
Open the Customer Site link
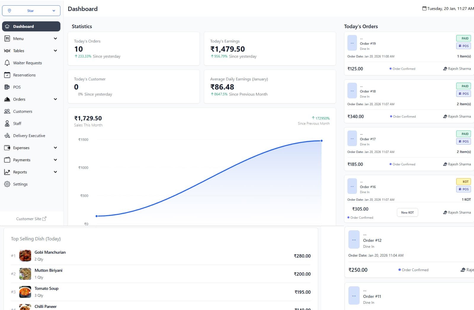31,219
